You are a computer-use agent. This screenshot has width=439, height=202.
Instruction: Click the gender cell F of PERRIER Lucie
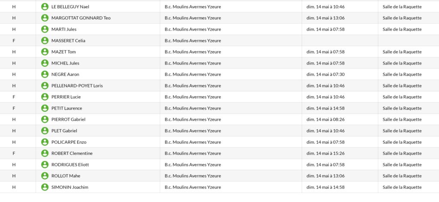(14, 97)
